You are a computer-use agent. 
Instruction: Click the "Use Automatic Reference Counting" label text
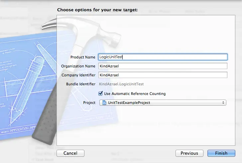pos(135,94)
